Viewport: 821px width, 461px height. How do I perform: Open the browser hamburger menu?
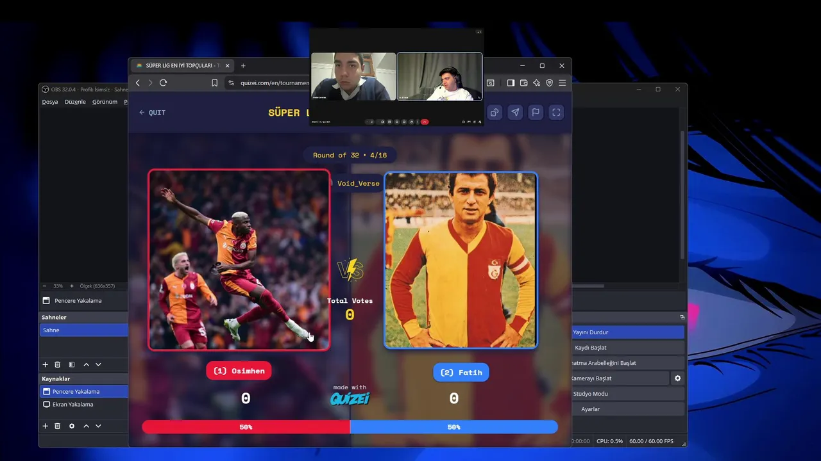coord(562,83)
